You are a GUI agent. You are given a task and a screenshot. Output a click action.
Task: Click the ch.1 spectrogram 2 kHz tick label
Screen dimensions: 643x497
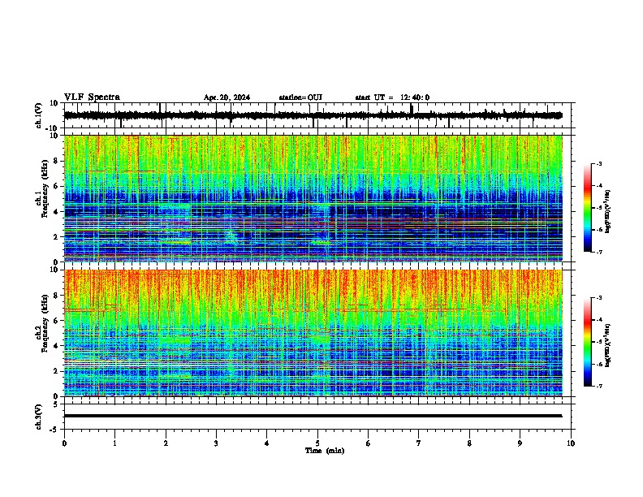coord(56,236)
